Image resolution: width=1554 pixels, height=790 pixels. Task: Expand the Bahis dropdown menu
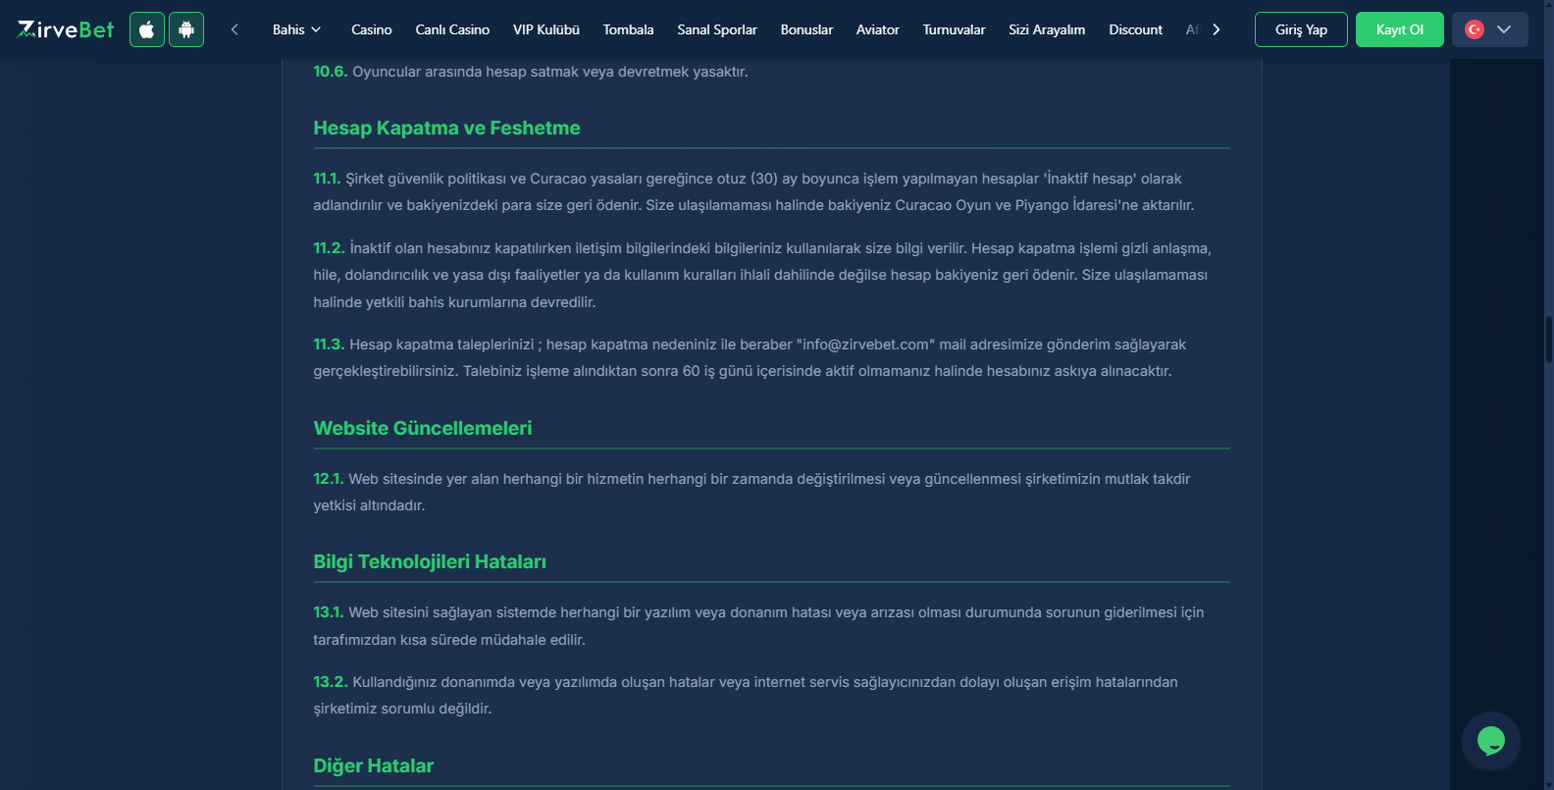(296, 29)
